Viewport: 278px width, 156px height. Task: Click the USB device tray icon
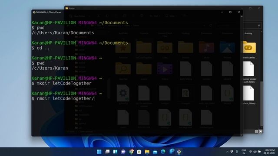tap(232, 152)
